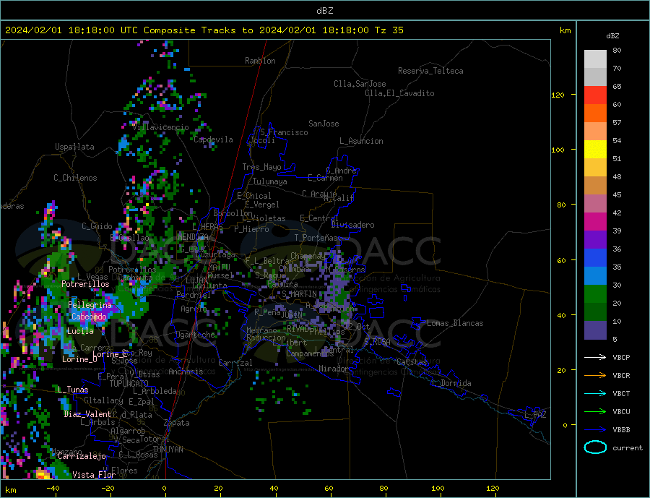Click the 'VBBB' legend label
The height and width of the screenshot is (498, 650).
tap(621, 429)
